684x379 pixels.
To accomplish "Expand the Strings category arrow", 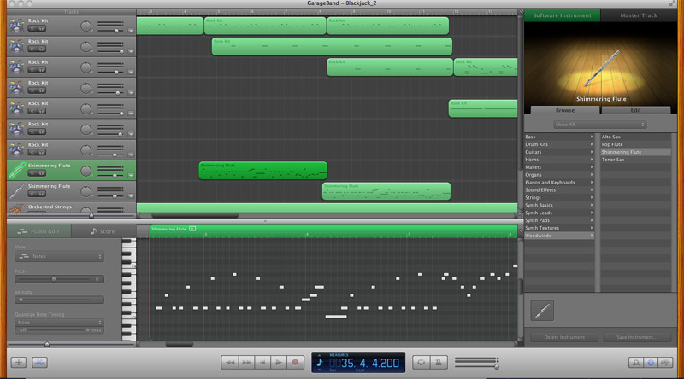I will click(x=592, y=197).
